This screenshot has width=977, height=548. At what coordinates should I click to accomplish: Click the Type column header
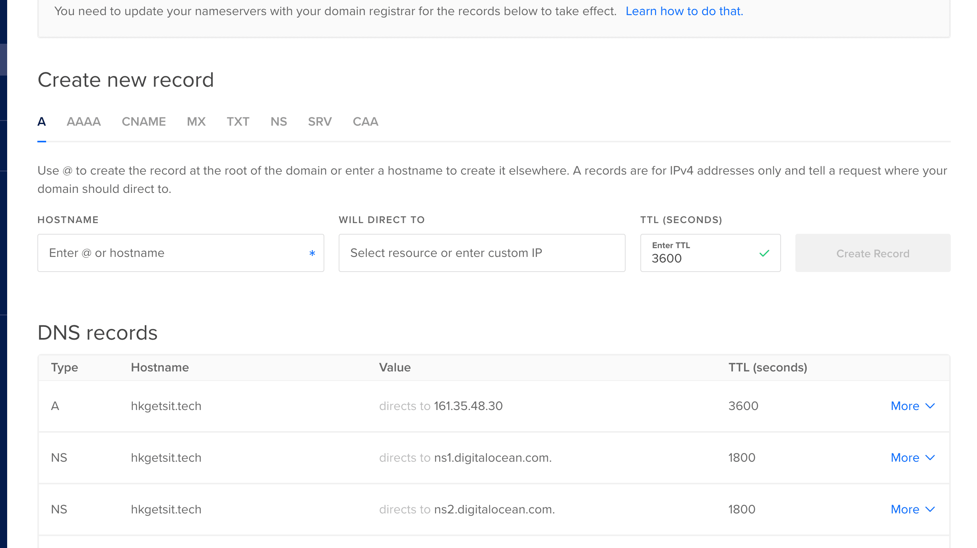coord(64,367)
